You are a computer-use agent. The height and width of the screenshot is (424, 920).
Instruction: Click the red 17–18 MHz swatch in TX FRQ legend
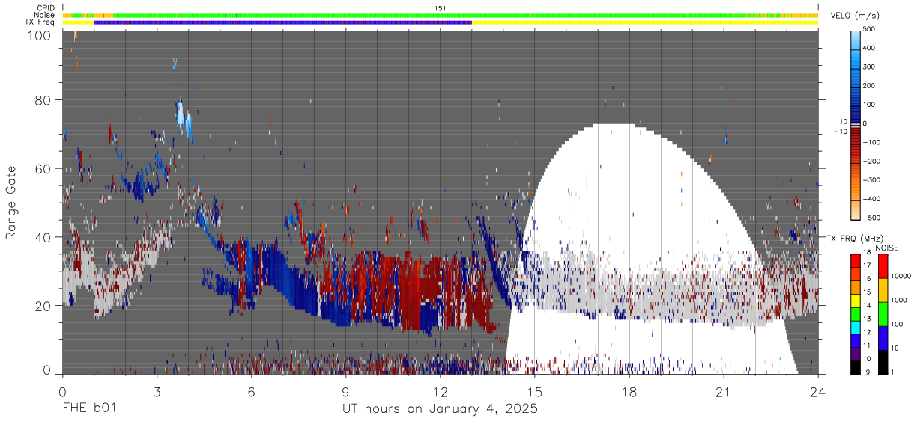856,259
